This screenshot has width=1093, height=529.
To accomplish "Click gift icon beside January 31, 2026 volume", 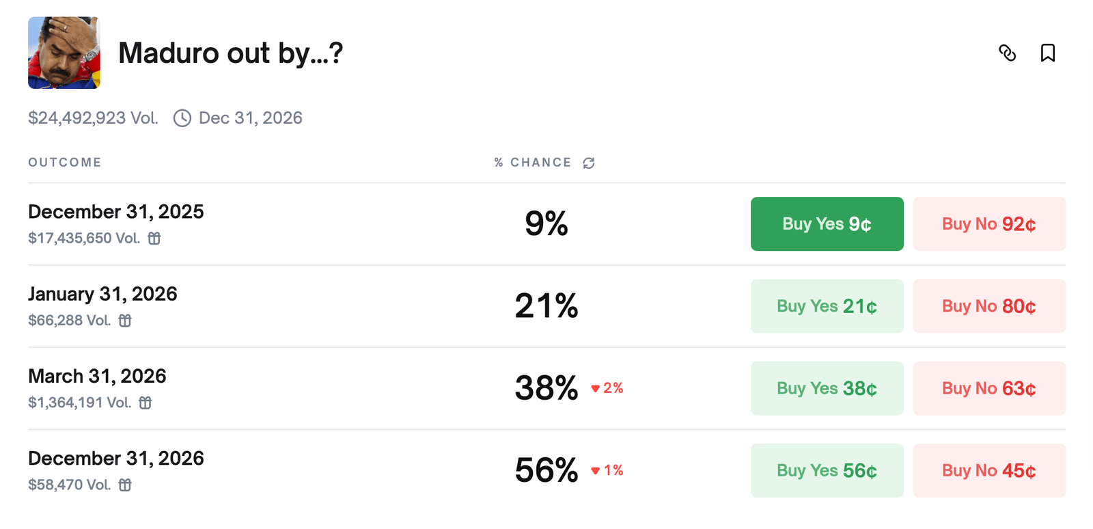I will [x=126, y=321].
